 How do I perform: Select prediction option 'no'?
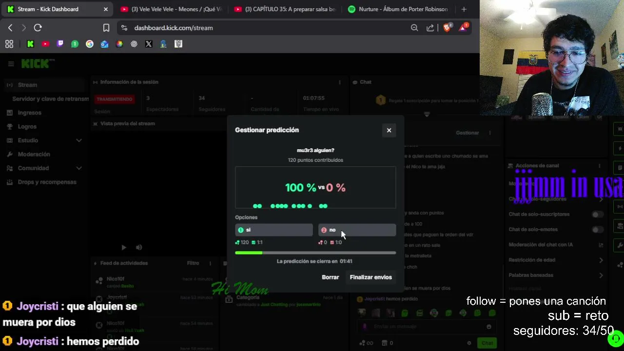point(357,230)
